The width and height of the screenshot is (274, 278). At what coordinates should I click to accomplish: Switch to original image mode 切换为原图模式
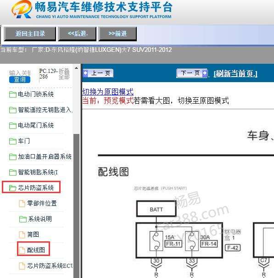click(x=108, y=92)
